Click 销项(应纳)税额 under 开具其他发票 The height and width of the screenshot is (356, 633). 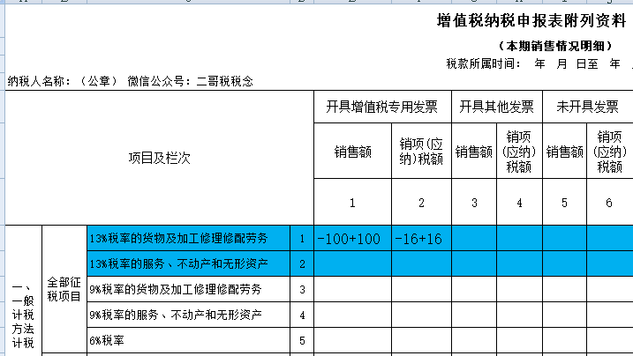(x=519, y=152)
